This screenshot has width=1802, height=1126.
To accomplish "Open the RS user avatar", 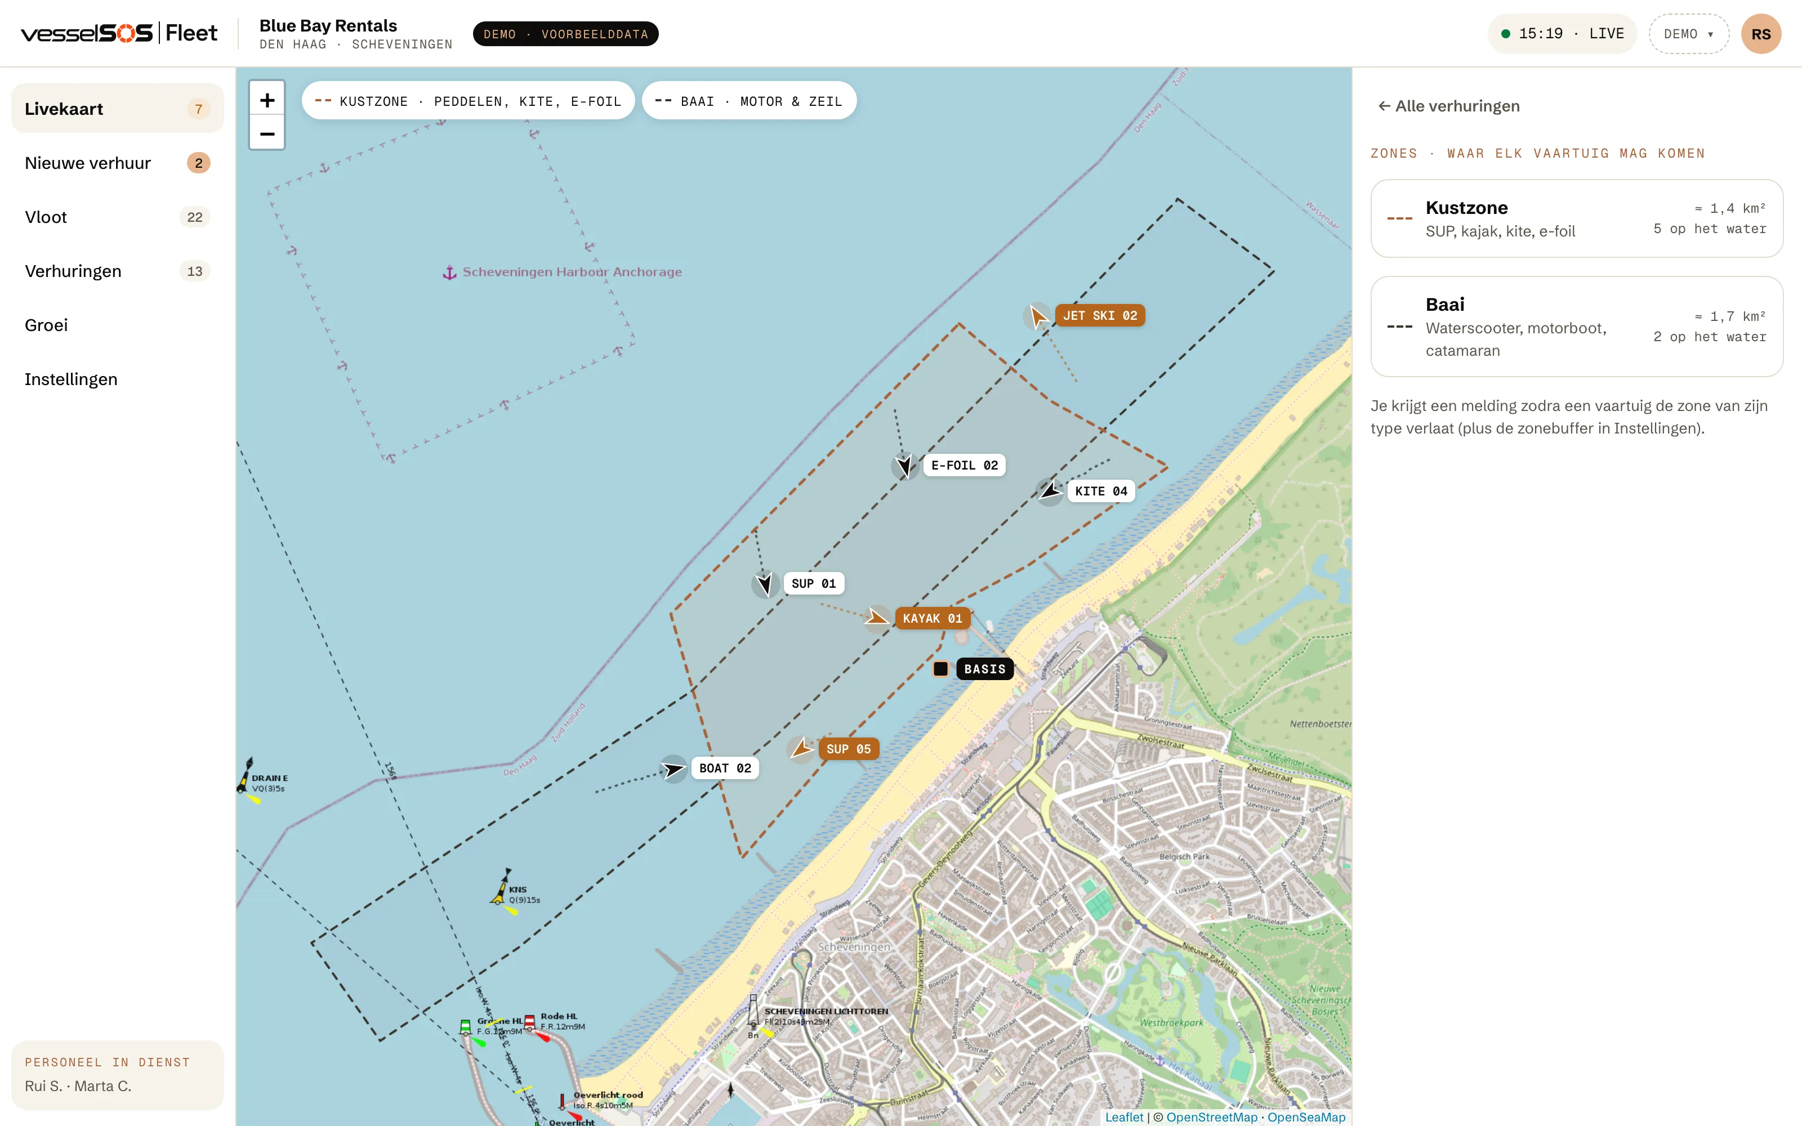I will coord(1760,34).
